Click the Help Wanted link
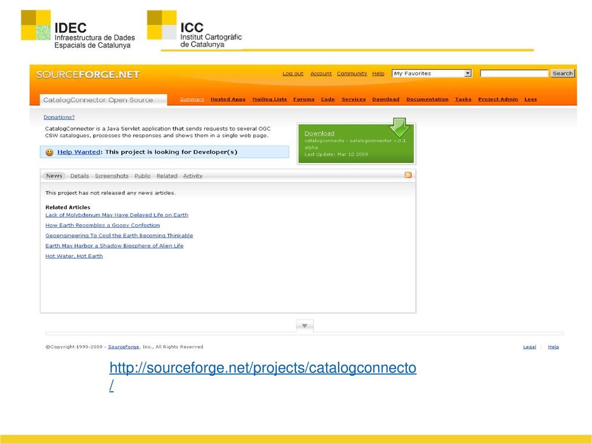 (x=79, y=152)
